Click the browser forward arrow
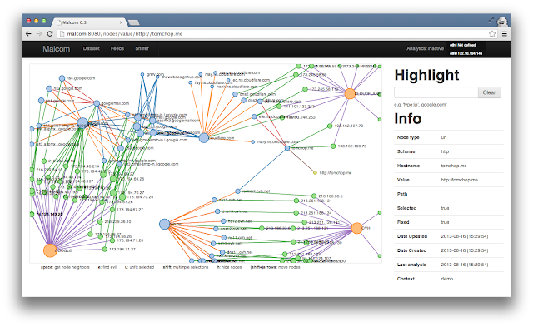 (39, 33)
